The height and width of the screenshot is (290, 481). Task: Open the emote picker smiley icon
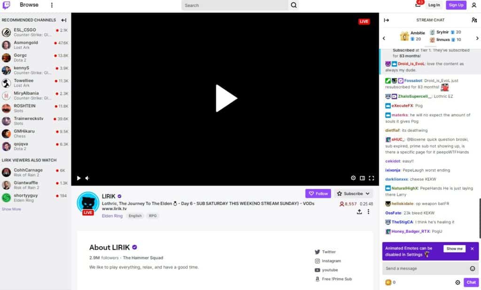coord(473,268)
